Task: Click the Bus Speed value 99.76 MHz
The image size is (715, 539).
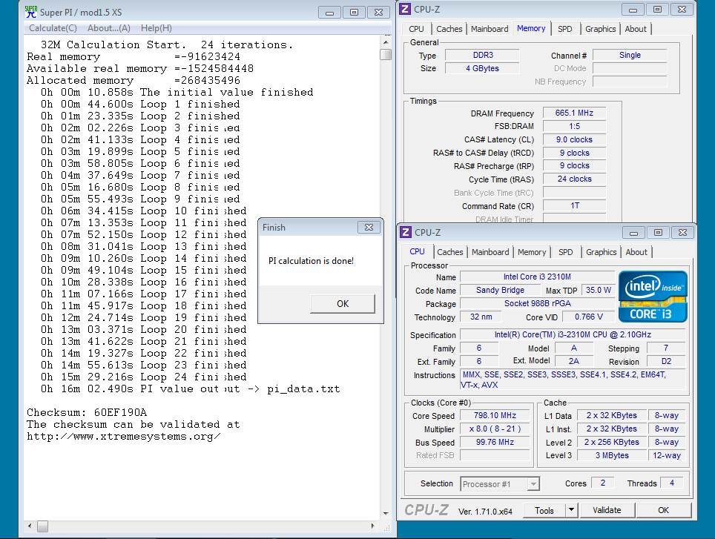Action: (x=495, y=442)
